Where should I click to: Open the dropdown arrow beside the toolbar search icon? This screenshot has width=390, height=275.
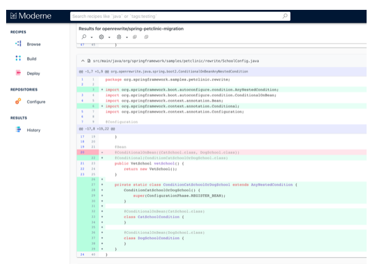click(92, 38)
